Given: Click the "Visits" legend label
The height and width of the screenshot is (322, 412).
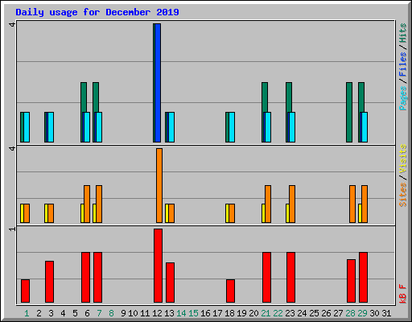Looking at the screenshot, I should [x=402, y=159].
